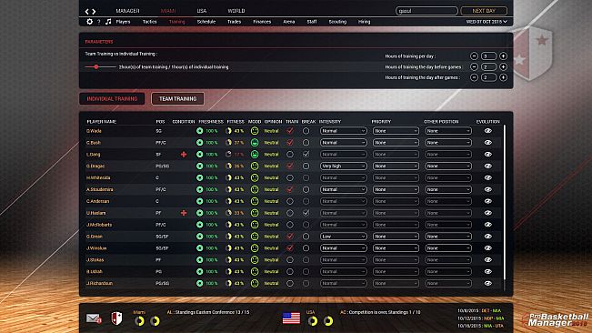
Task: Uncheck Train checkbox for G.Wade
Action: click(290, 131)
